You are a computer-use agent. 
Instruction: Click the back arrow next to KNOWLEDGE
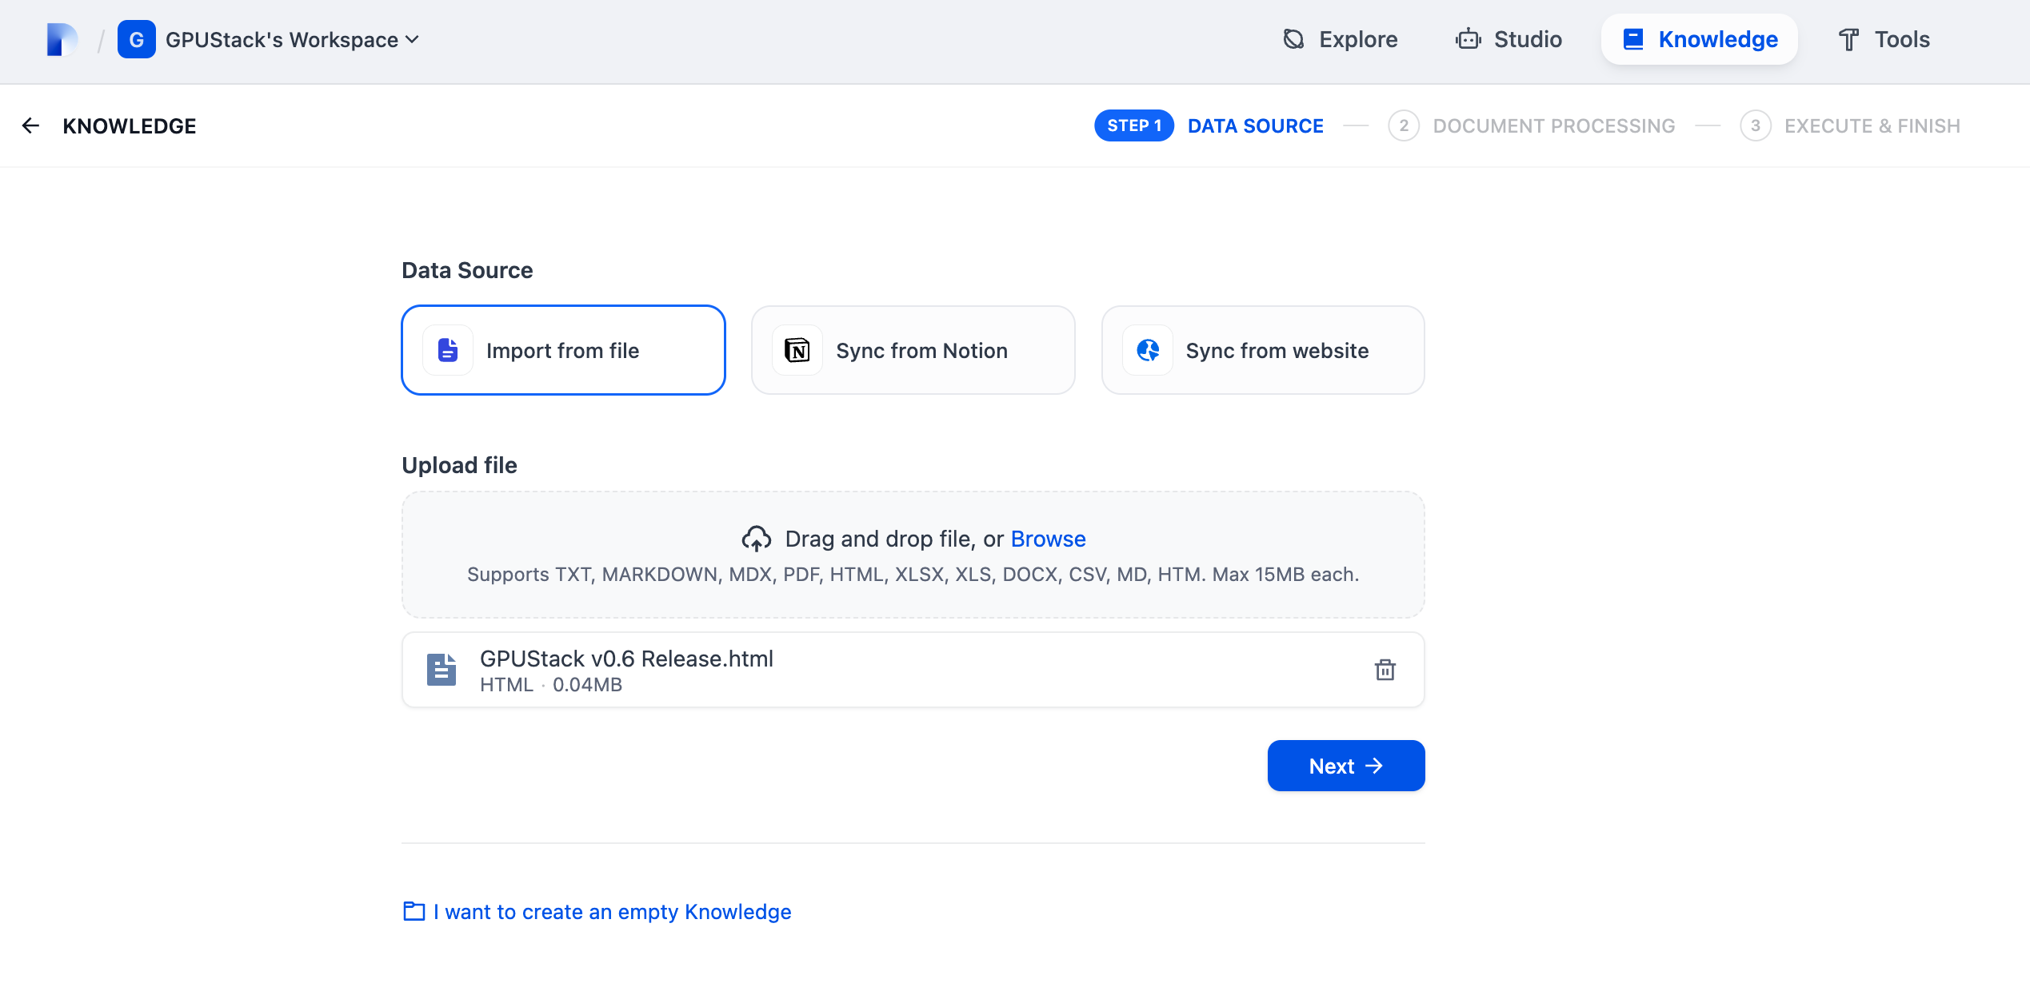30,125
